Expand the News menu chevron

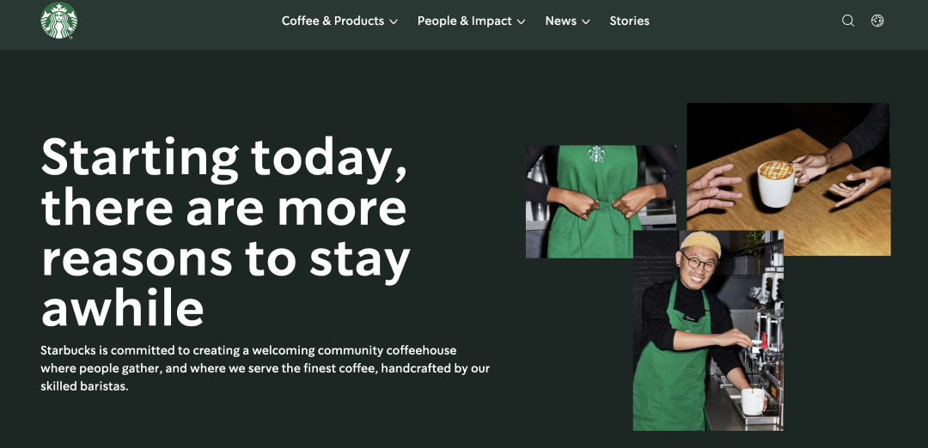(x=586, y=21)
